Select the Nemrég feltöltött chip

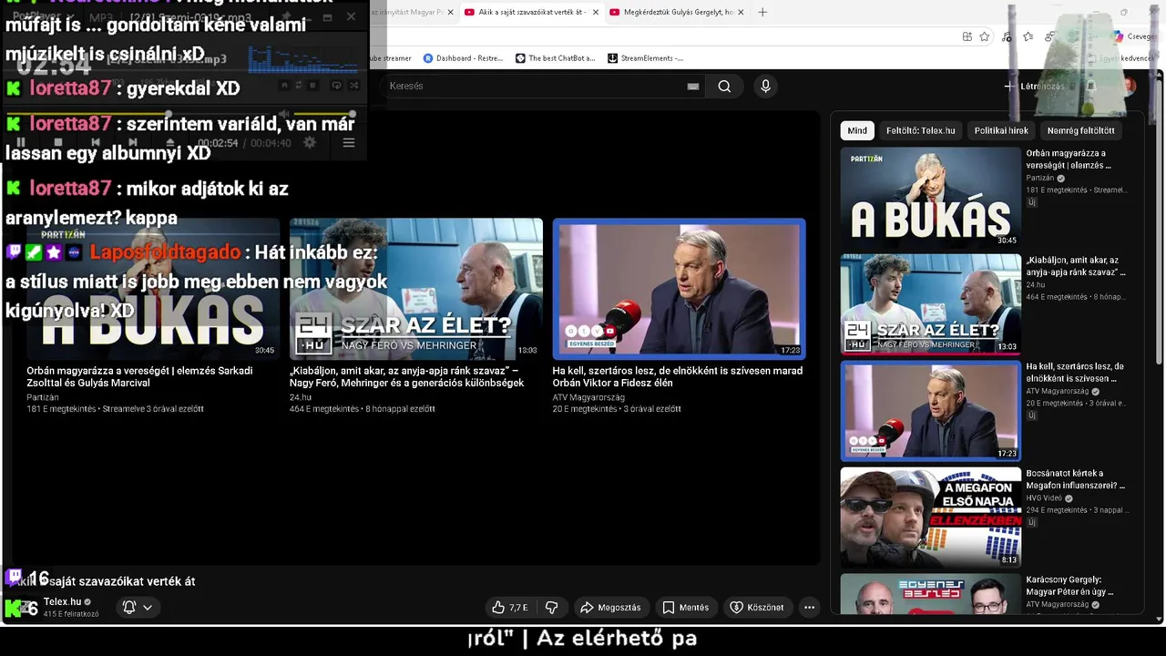tap(1081, 130)
